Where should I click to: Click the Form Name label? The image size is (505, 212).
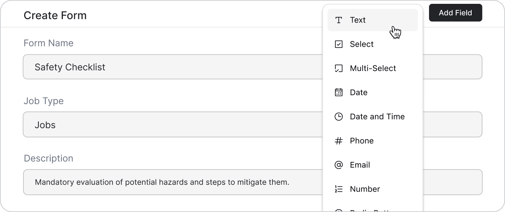point(48,43)
